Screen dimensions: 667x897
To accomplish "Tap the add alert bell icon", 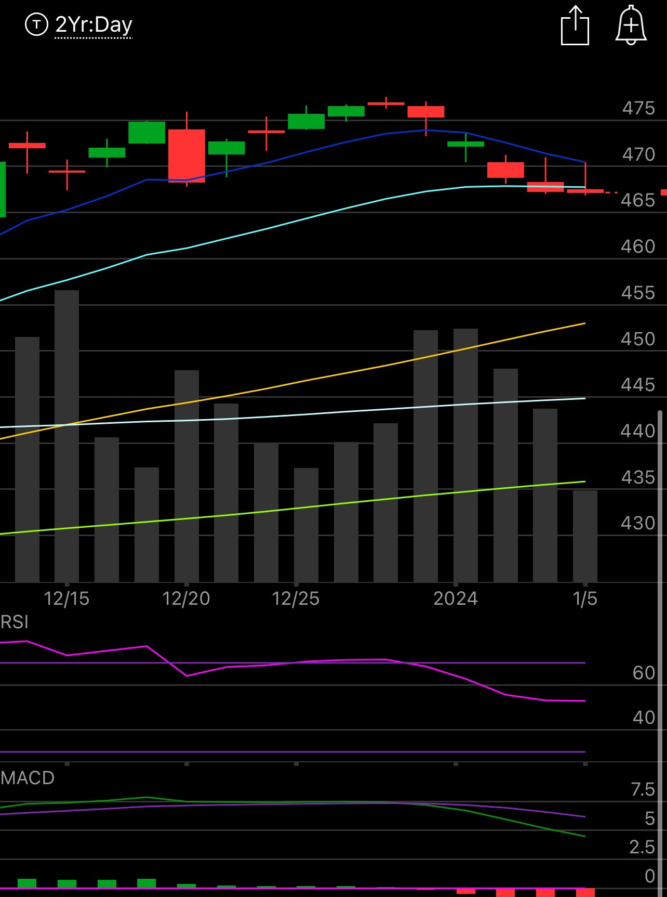I will pos(631,25).
